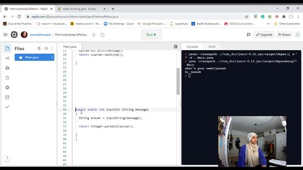Image resolution: width=303 pixels, height=170 pixels.
Task: Click line 37 return Integer.parseInt(answer)
Action: [106, 127]
